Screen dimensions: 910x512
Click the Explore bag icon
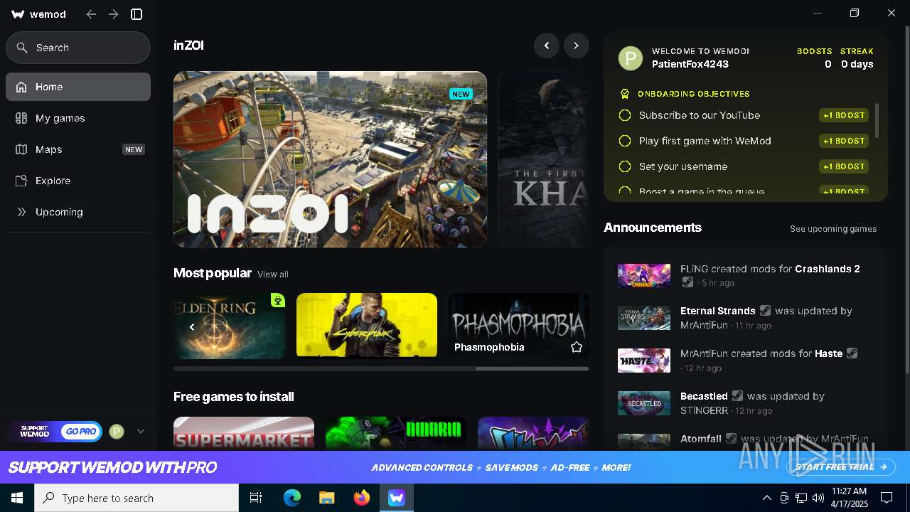click(21, 181)
